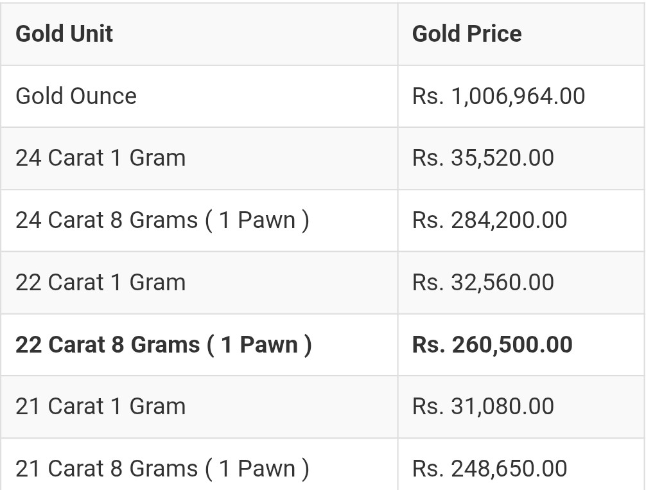Click the bold Rs. 260,500.00 price
Image resolution: width=646 pixels, height=490 pixels.
493,344
